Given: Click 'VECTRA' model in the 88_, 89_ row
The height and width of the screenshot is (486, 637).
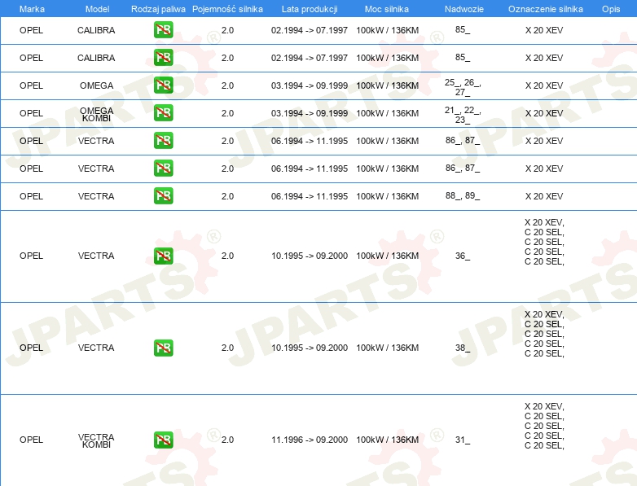Looking at the screenshot, I should [96, 196].
